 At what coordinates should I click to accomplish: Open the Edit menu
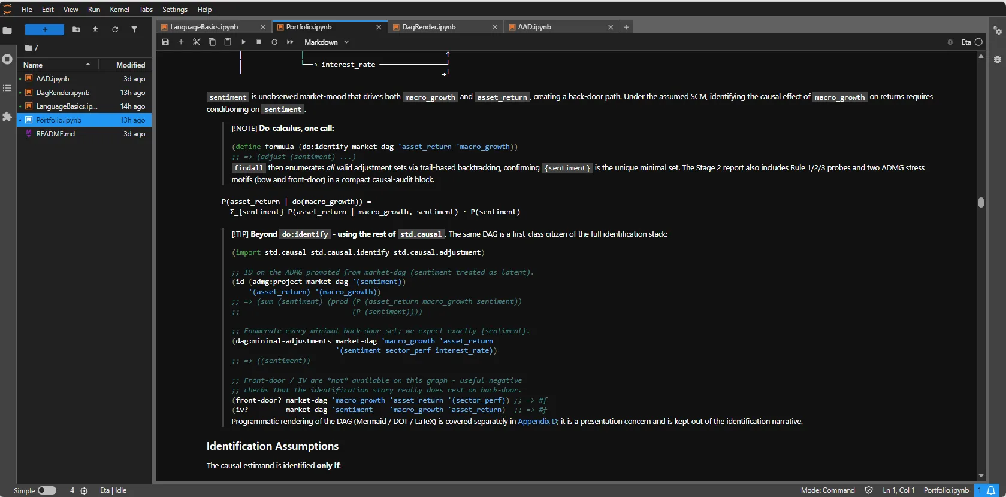click(48, 9)
